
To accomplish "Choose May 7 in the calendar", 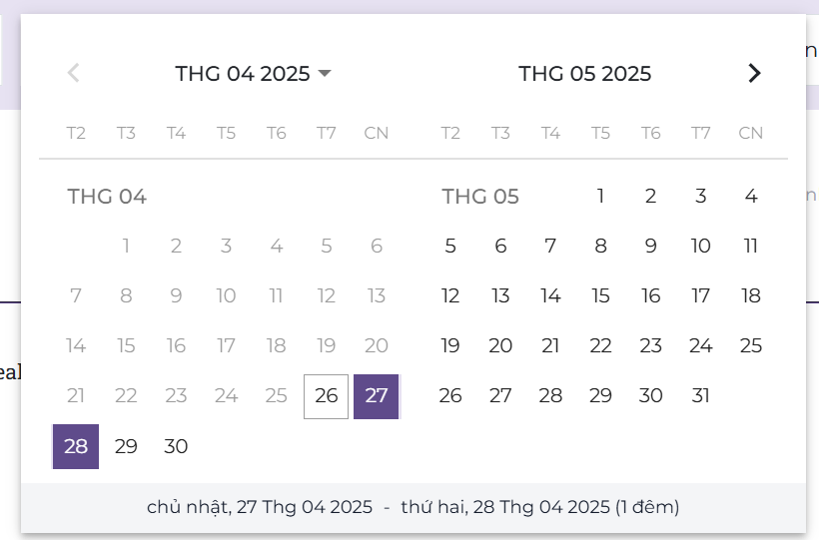I will point(550,247).
